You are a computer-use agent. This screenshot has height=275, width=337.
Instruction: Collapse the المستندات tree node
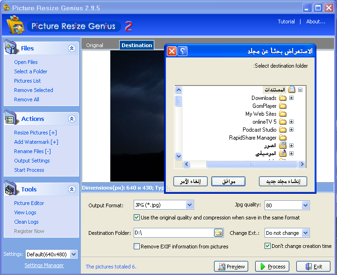pos(300,90)
